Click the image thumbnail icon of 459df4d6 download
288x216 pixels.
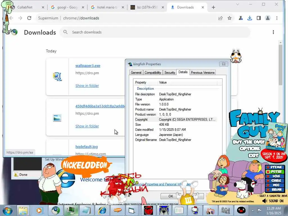point(57,118)
